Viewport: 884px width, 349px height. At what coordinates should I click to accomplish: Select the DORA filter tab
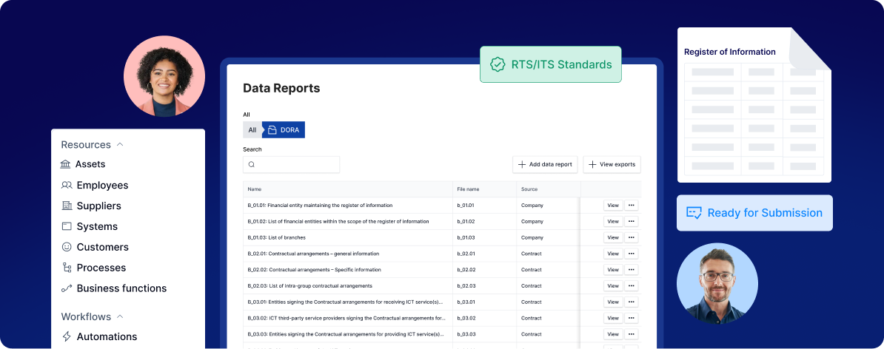(284, 130)
